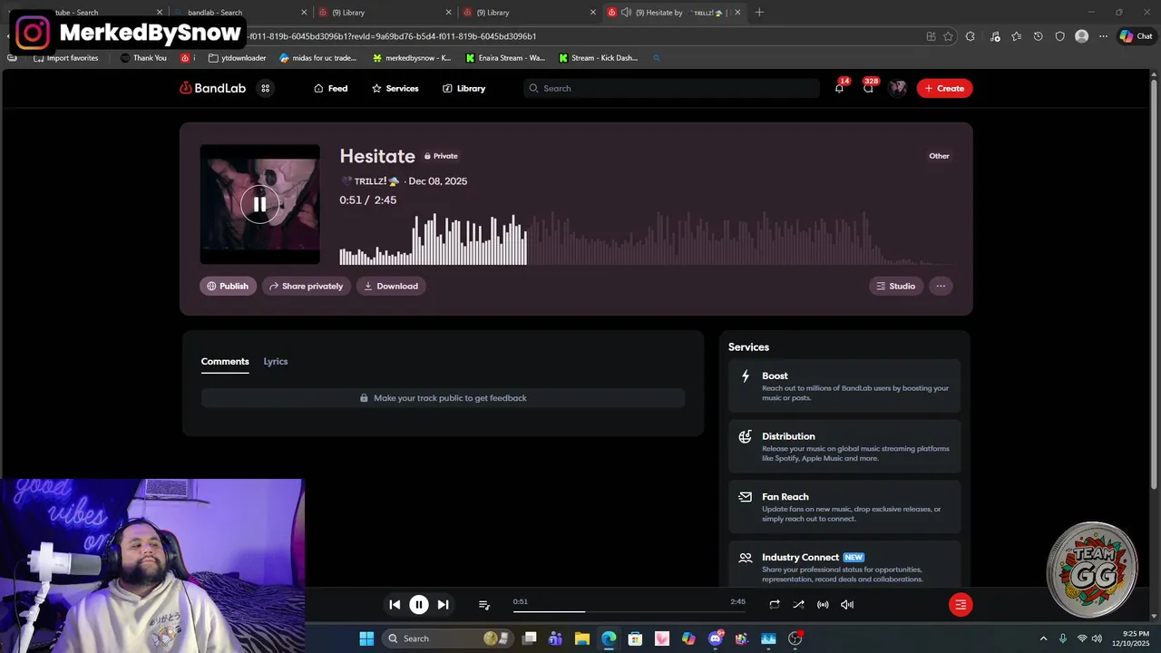Viewport: 1161px width, 653px height.
Task: Click the red player menu button
Action: [x=961, y=604]
